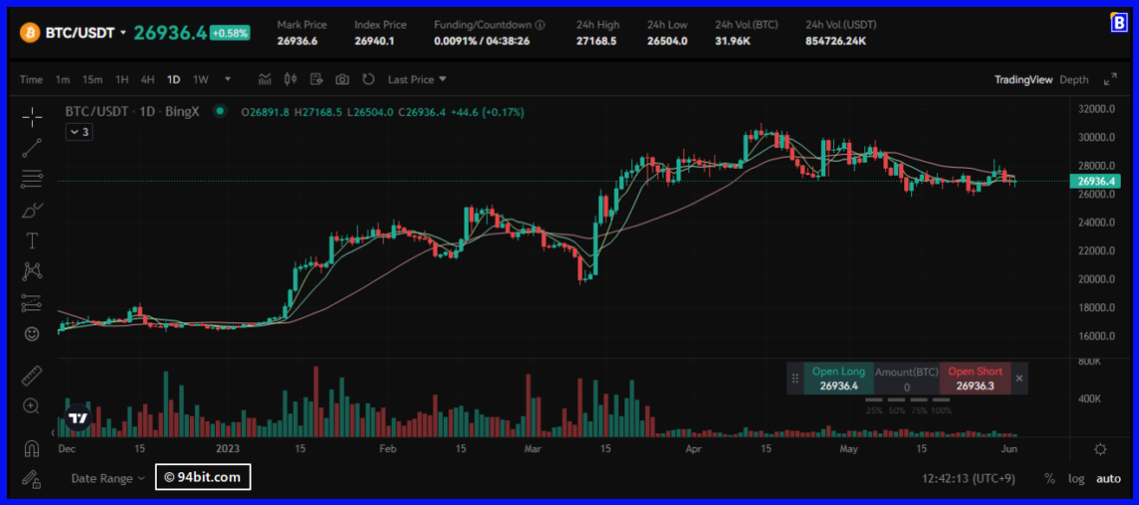Click the chart settings gear icon
Viewport: 1139px width, 505px height.
click(x=1100, y=449)
